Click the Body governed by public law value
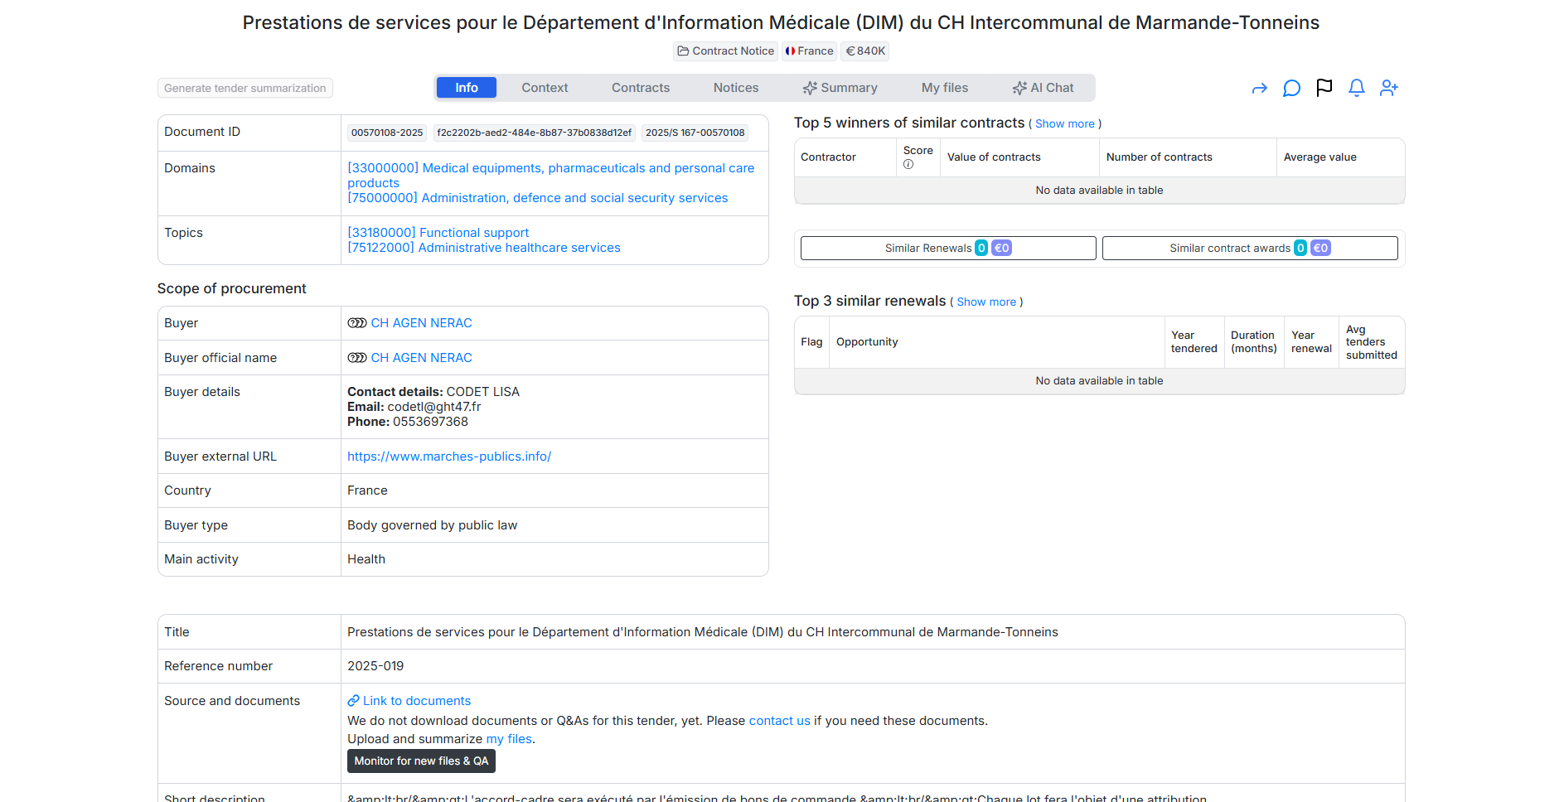The width and height of the screenshot is (1564, 802). pos(432,525)
